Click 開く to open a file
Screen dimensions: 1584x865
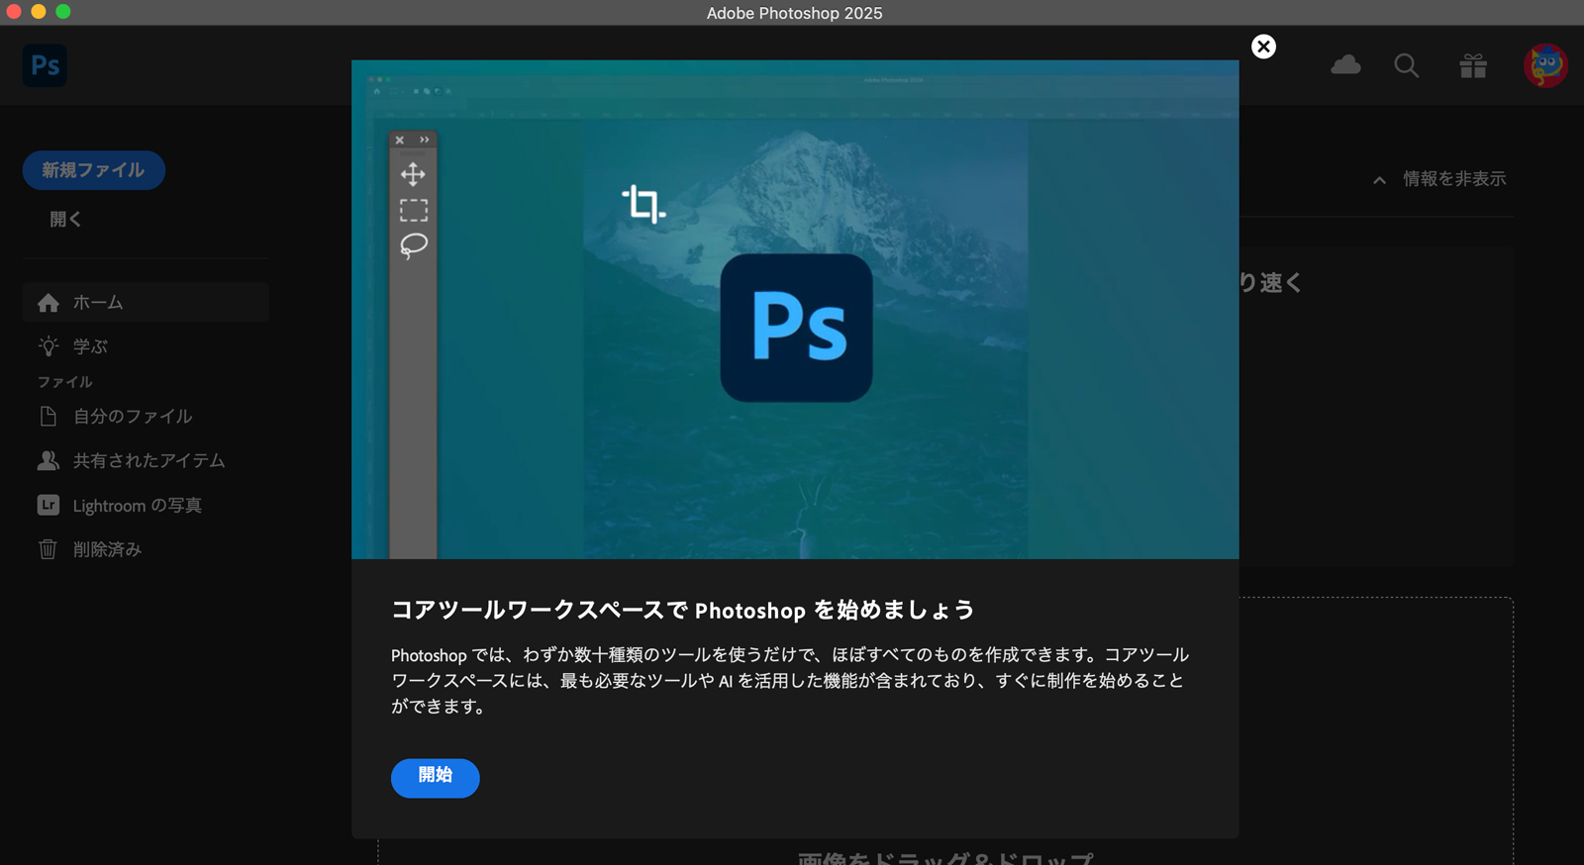[65, 220]
